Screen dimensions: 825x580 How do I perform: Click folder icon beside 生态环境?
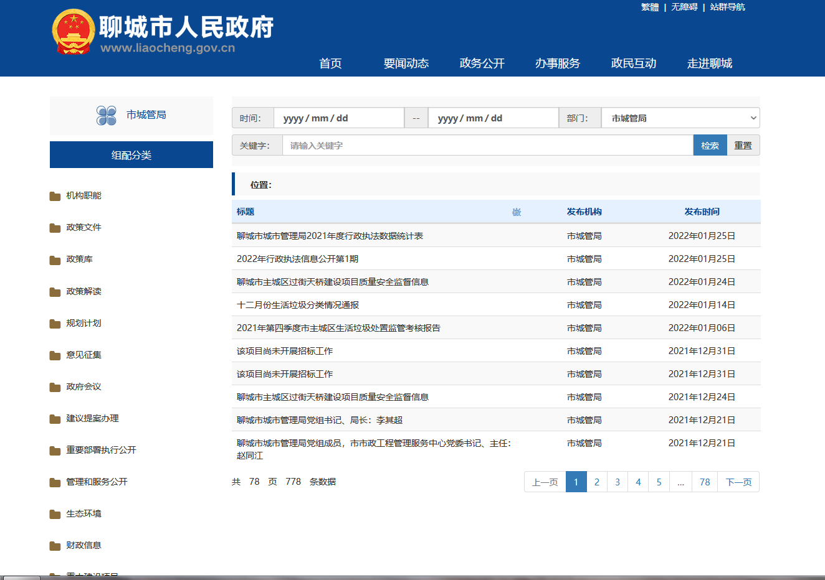click(x=55, y=514)
